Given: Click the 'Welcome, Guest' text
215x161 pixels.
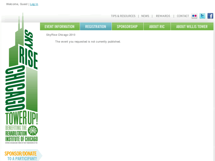Looking at the screenshot, I should tap(17, 4).
